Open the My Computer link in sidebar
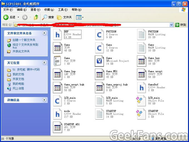 tap(18, 84)
